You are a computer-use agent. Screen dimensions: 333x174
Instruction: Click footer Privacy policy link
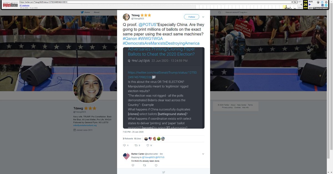point(227,108)
